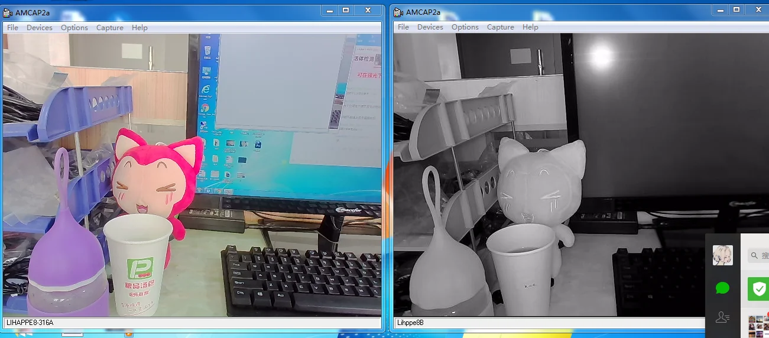Open Devices menu in right AMCAP2a window
The width and height of the screenshot is (769, 338).
coord(430,27)
